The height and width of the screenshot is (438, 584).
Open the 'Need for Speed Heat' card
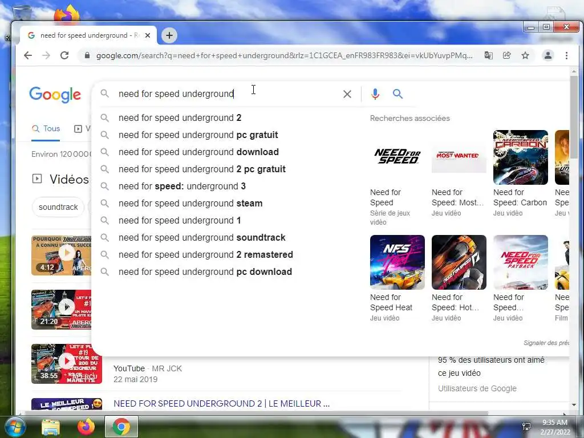point(397,278)
